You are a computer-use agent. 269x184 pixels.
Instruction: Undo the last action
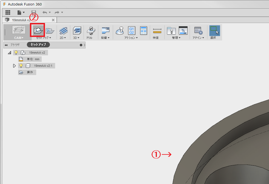(45, 12)
